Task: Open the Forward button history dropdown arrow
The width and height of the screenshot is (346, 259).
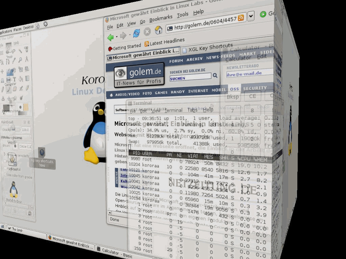Action: pos(130,35)
